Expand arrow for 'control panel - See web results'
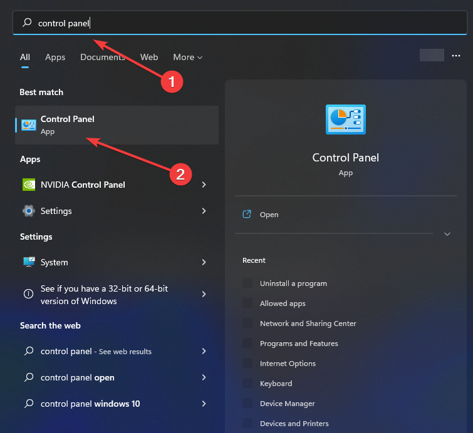The image size is (473, 433). pos(204,351)
